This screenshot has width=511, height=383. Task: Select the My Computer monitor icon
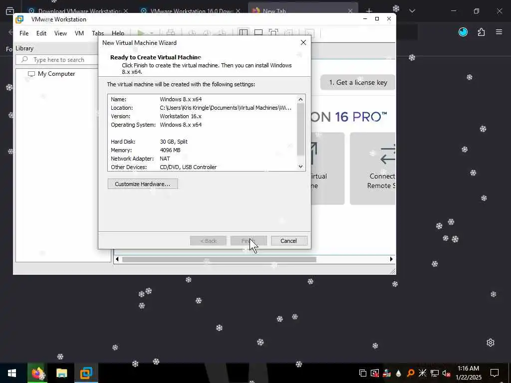31,74
